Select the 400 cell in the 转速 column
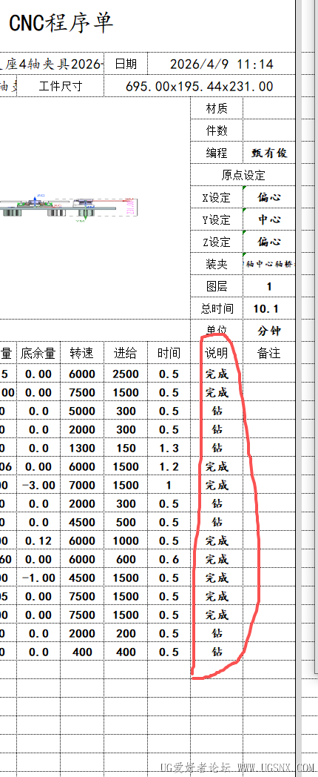 [x=82, y=652]
